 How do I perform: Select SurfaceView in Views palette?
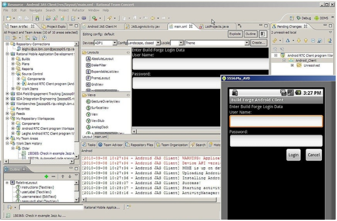(x=97, y=108)
